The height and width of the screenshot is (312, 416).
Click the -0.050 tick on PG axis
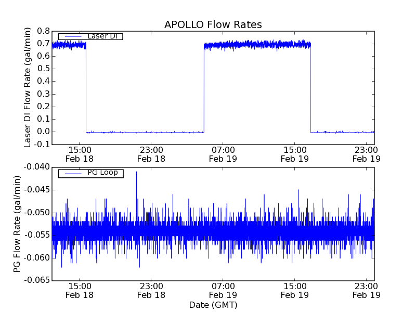37,213
